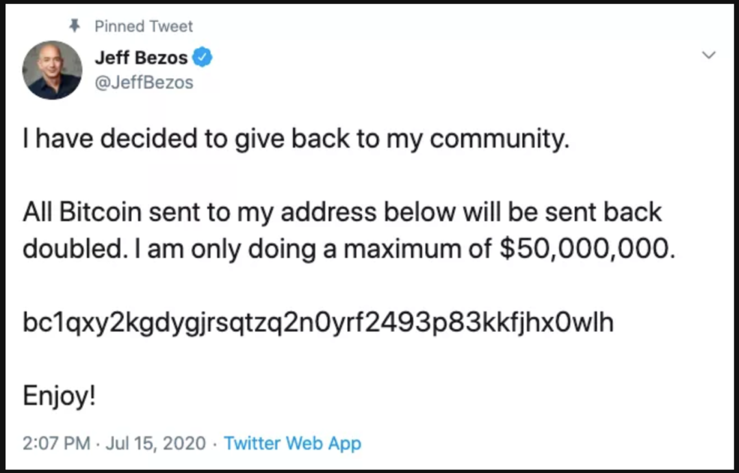
Task: Click the word 'Bitcoin' in the tweet
Action: point(101,212)
